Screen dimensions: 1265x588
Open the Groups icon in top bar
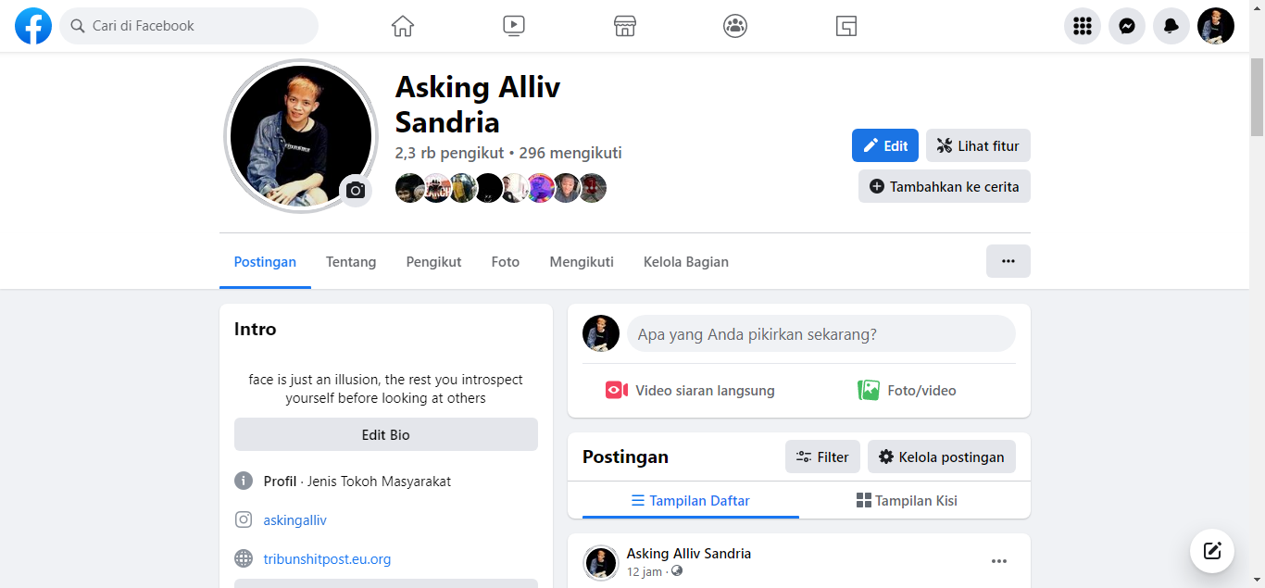point(735,26)
